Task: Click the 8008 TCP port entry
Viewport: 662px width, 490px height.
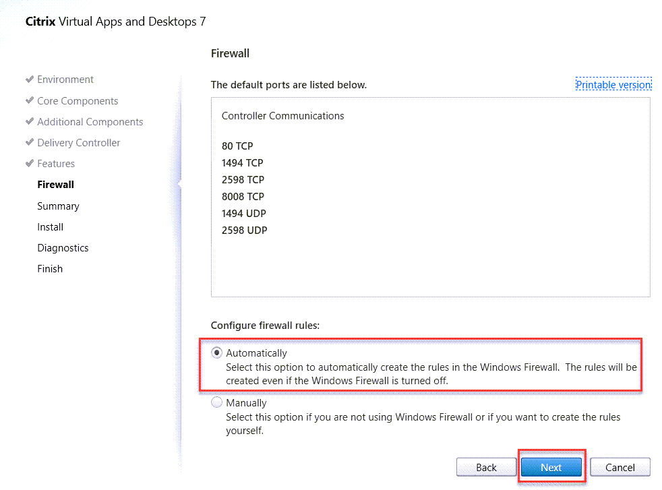Action: point(243,197)
